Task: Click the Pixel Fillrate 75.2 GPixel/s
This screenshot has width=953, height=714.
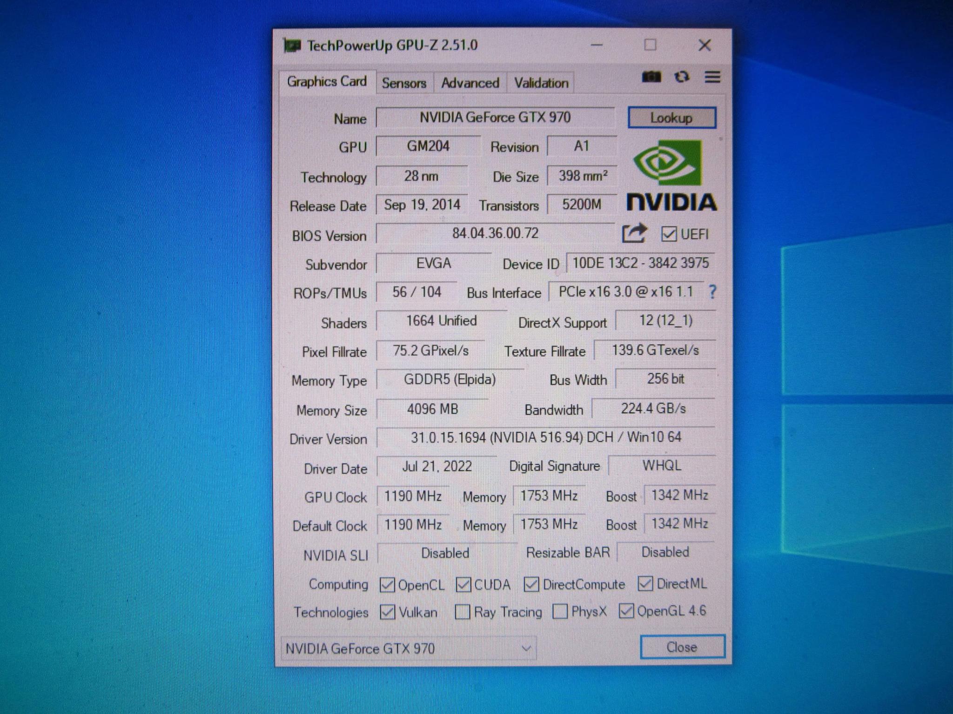Action: tap(430, 350)
